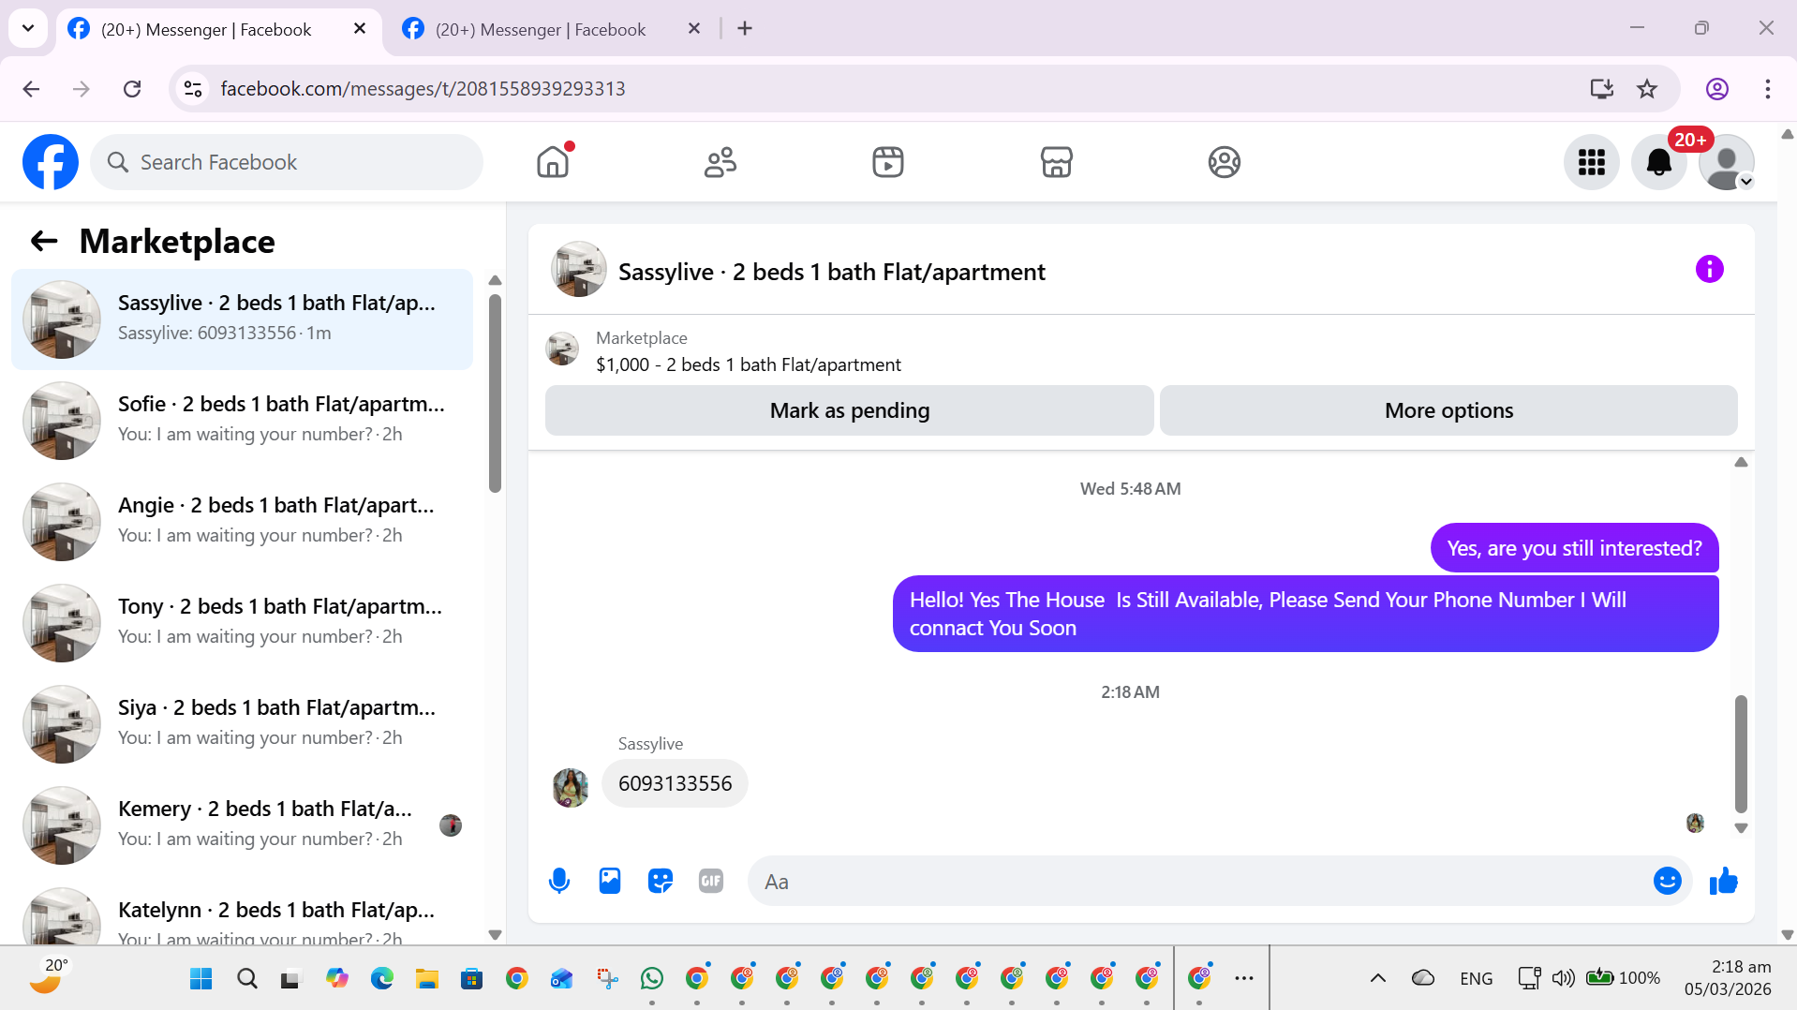Close the second Messenger tab
This screenshot has width=1797, height=1010.
(x=694, y=29)
